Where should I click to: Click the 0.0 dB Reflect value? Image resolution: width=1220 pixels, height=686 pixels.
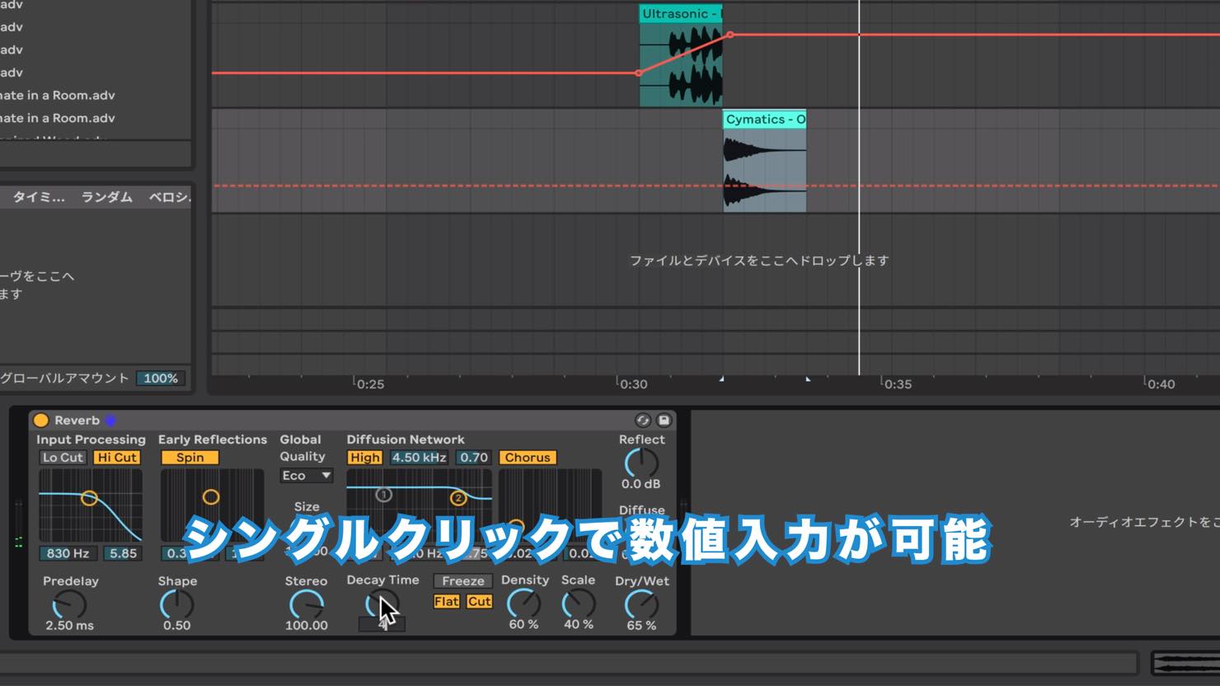click(x=641, y=484)
